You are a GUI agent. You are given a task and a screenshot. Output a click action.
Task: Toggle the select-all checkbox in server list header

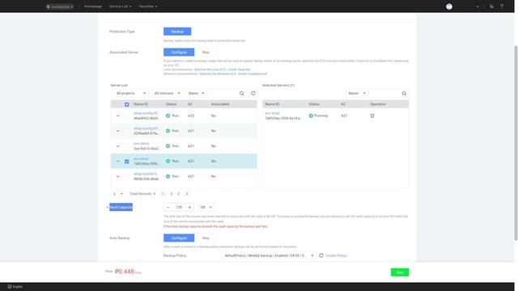(126, 104)
